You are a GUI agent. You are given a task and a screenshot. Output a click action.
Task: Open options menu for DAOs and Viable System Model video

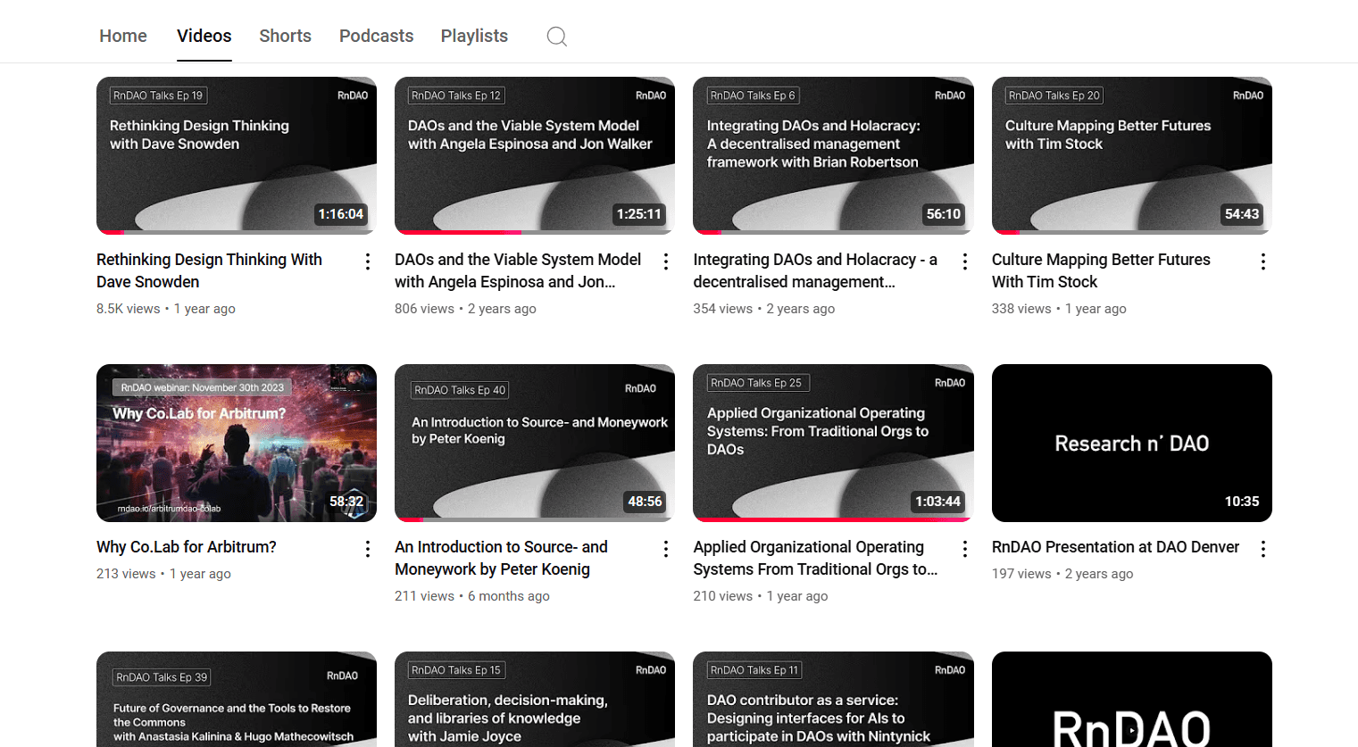665,261
